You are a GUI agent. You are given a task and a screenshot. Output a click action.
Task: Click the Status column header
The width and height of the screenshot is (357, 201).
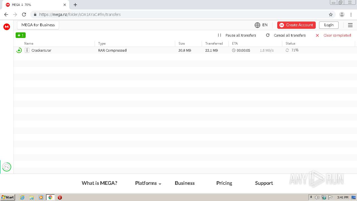tap(290, 44)
